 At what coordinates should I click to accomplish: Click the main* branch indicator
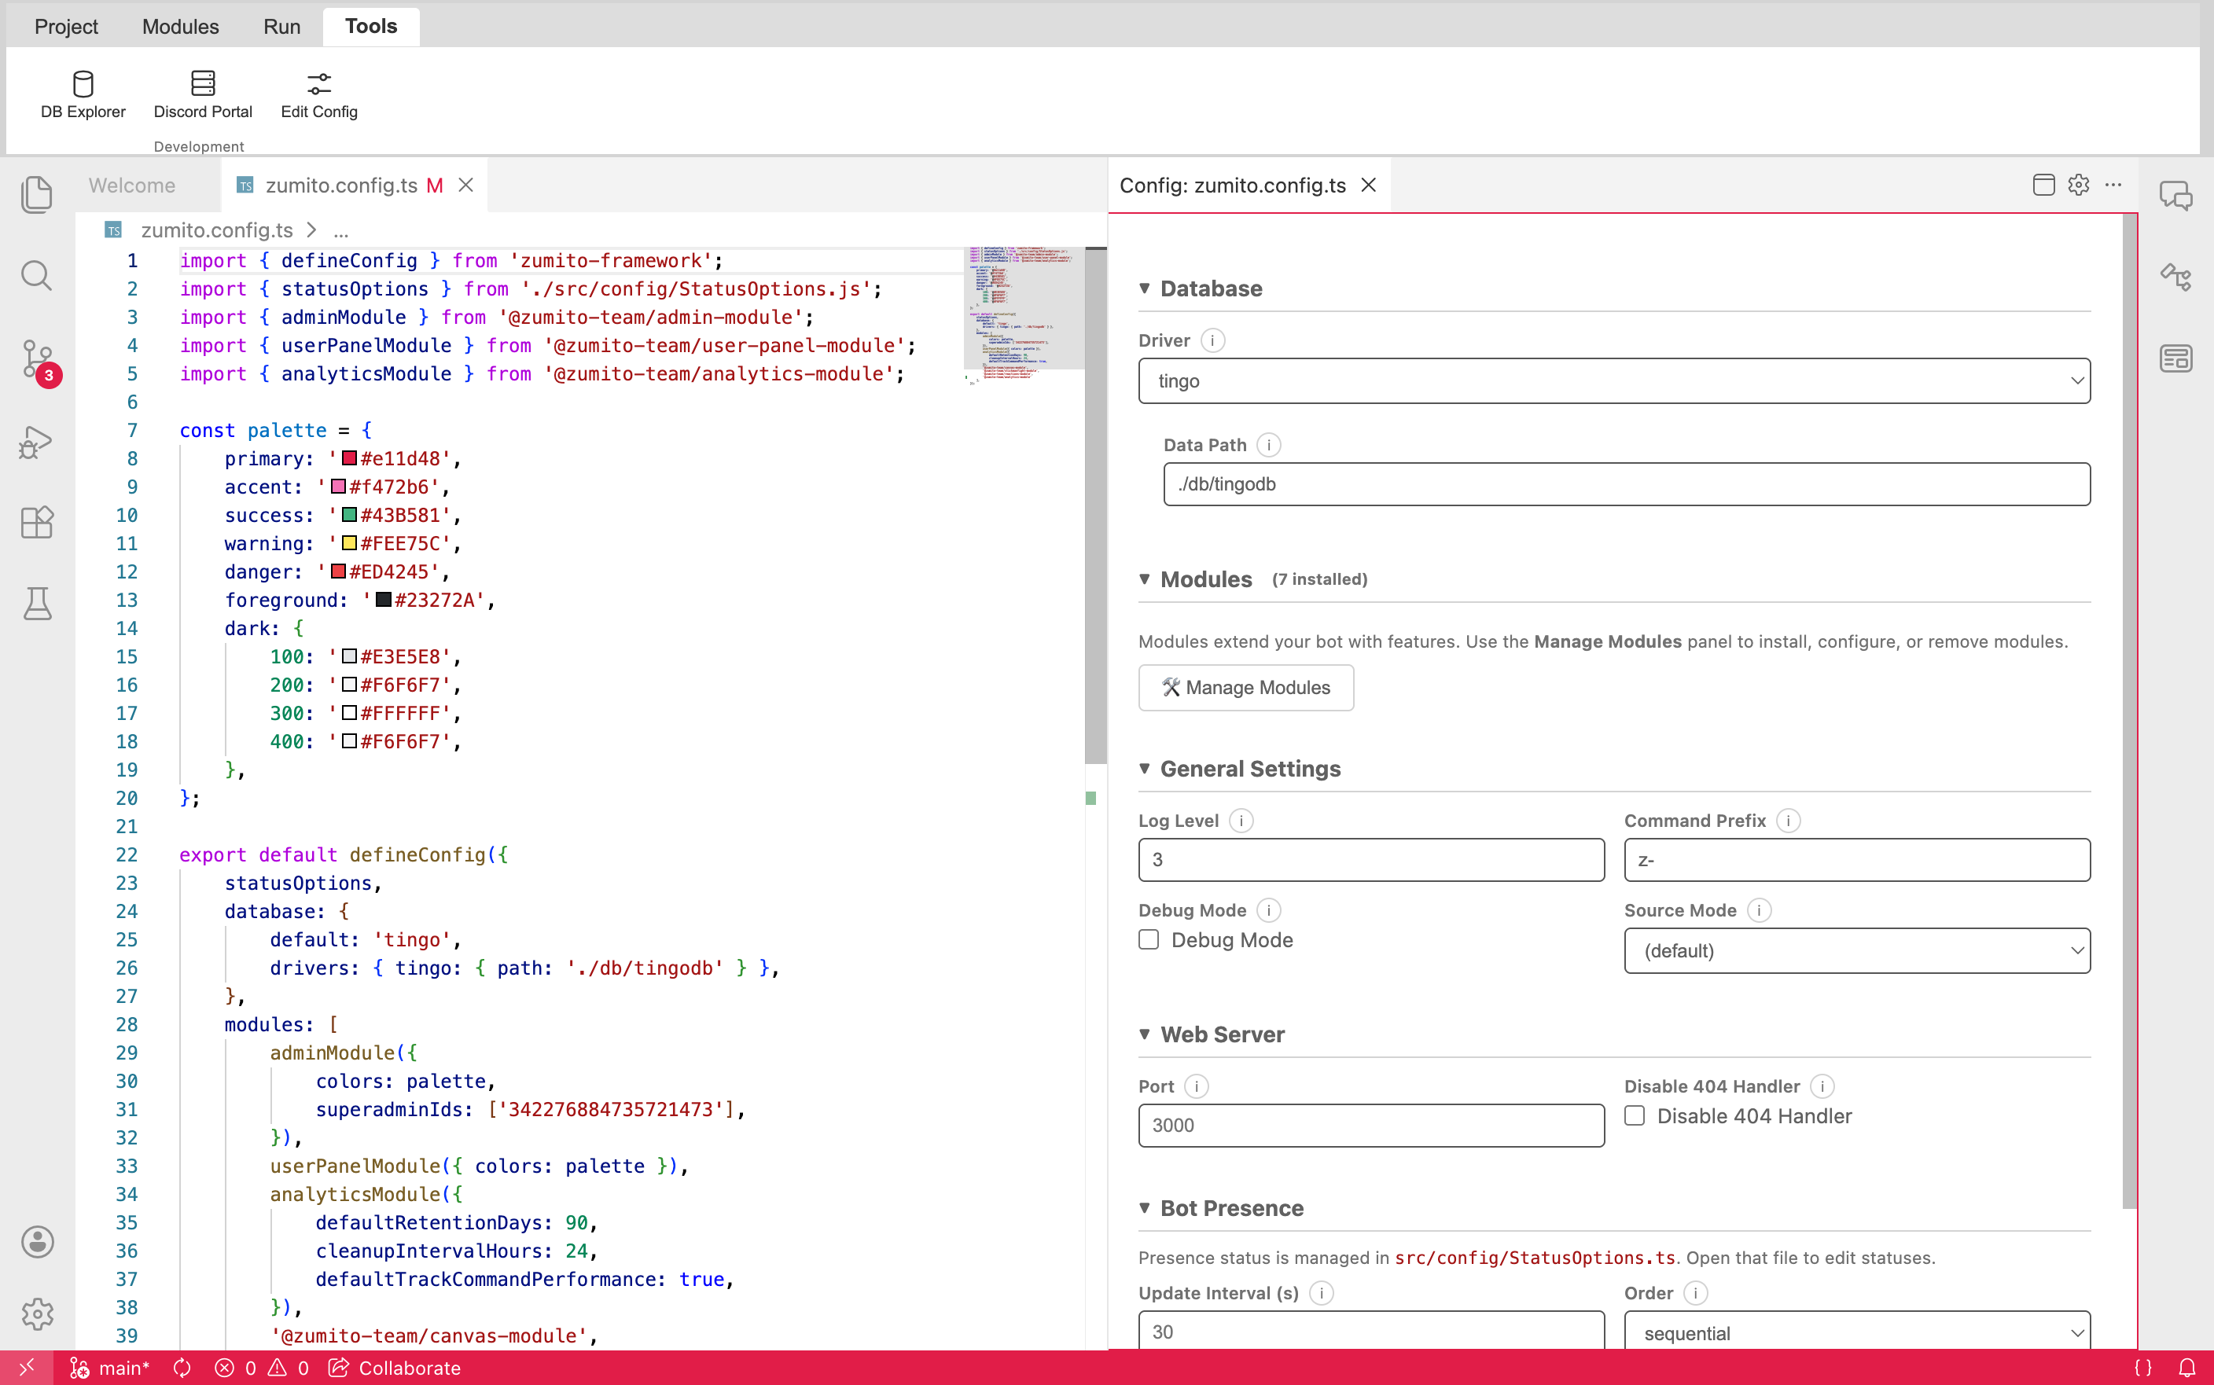(110, 1368)
